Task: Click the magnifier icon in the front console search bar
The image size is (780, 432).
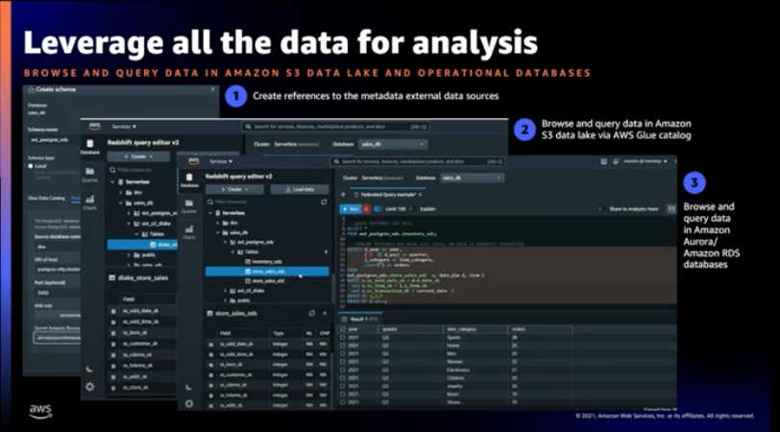Action: tap(337, 161)
